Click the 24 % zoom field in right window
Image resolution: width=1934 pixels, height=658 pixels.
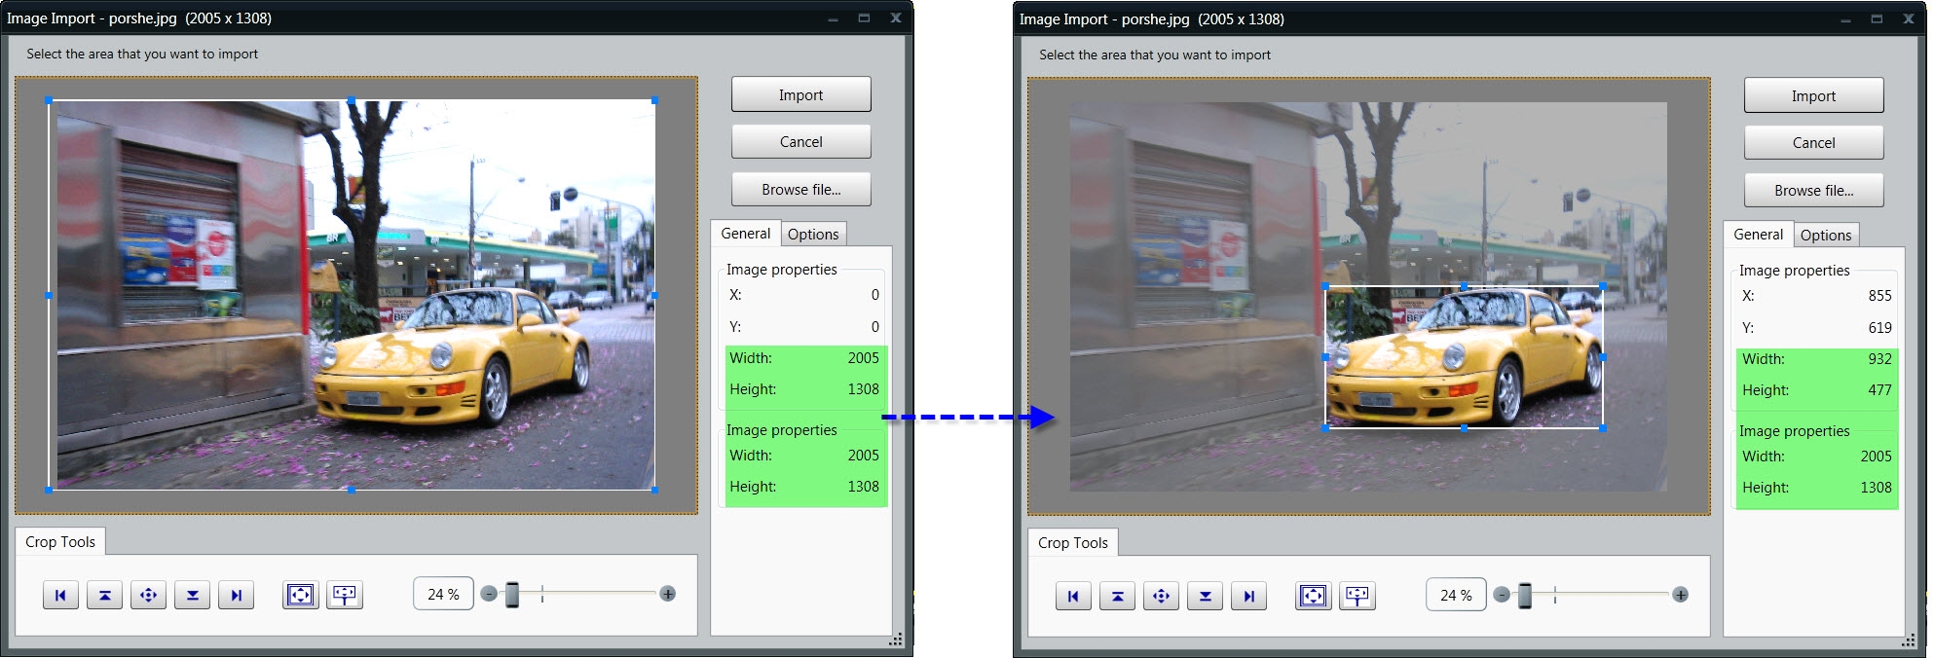[1456, 596]
